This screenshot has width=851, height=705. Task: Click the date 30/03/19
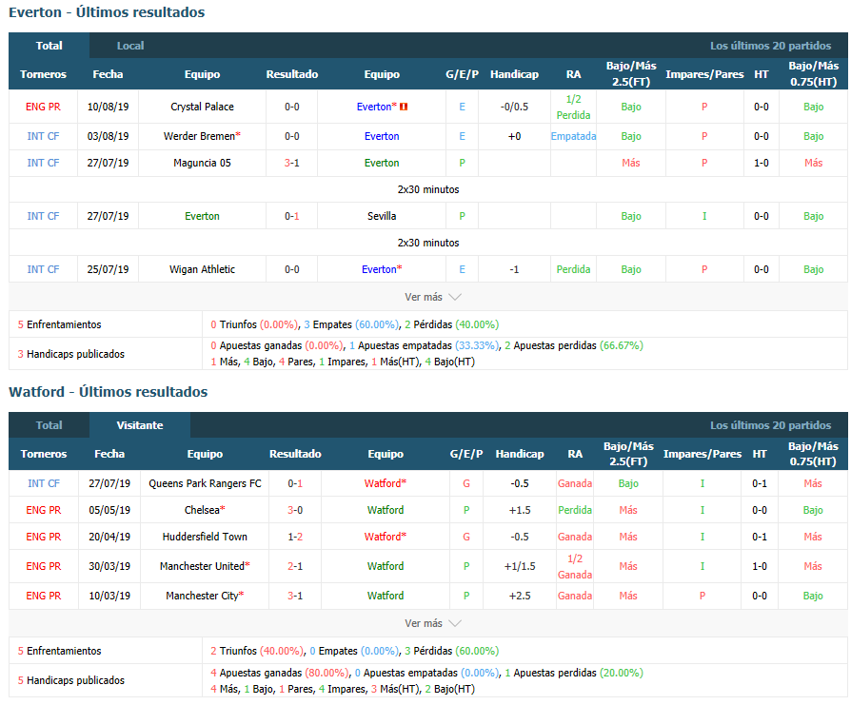click(109, 566)
